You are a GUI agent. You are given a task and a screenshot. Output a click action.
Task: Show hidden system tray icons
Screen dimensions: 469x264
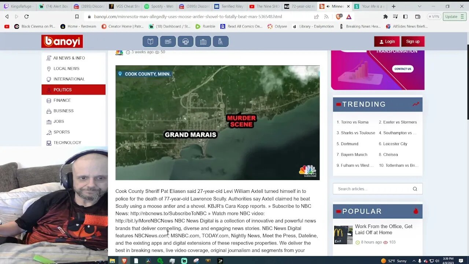pos(413,261)
